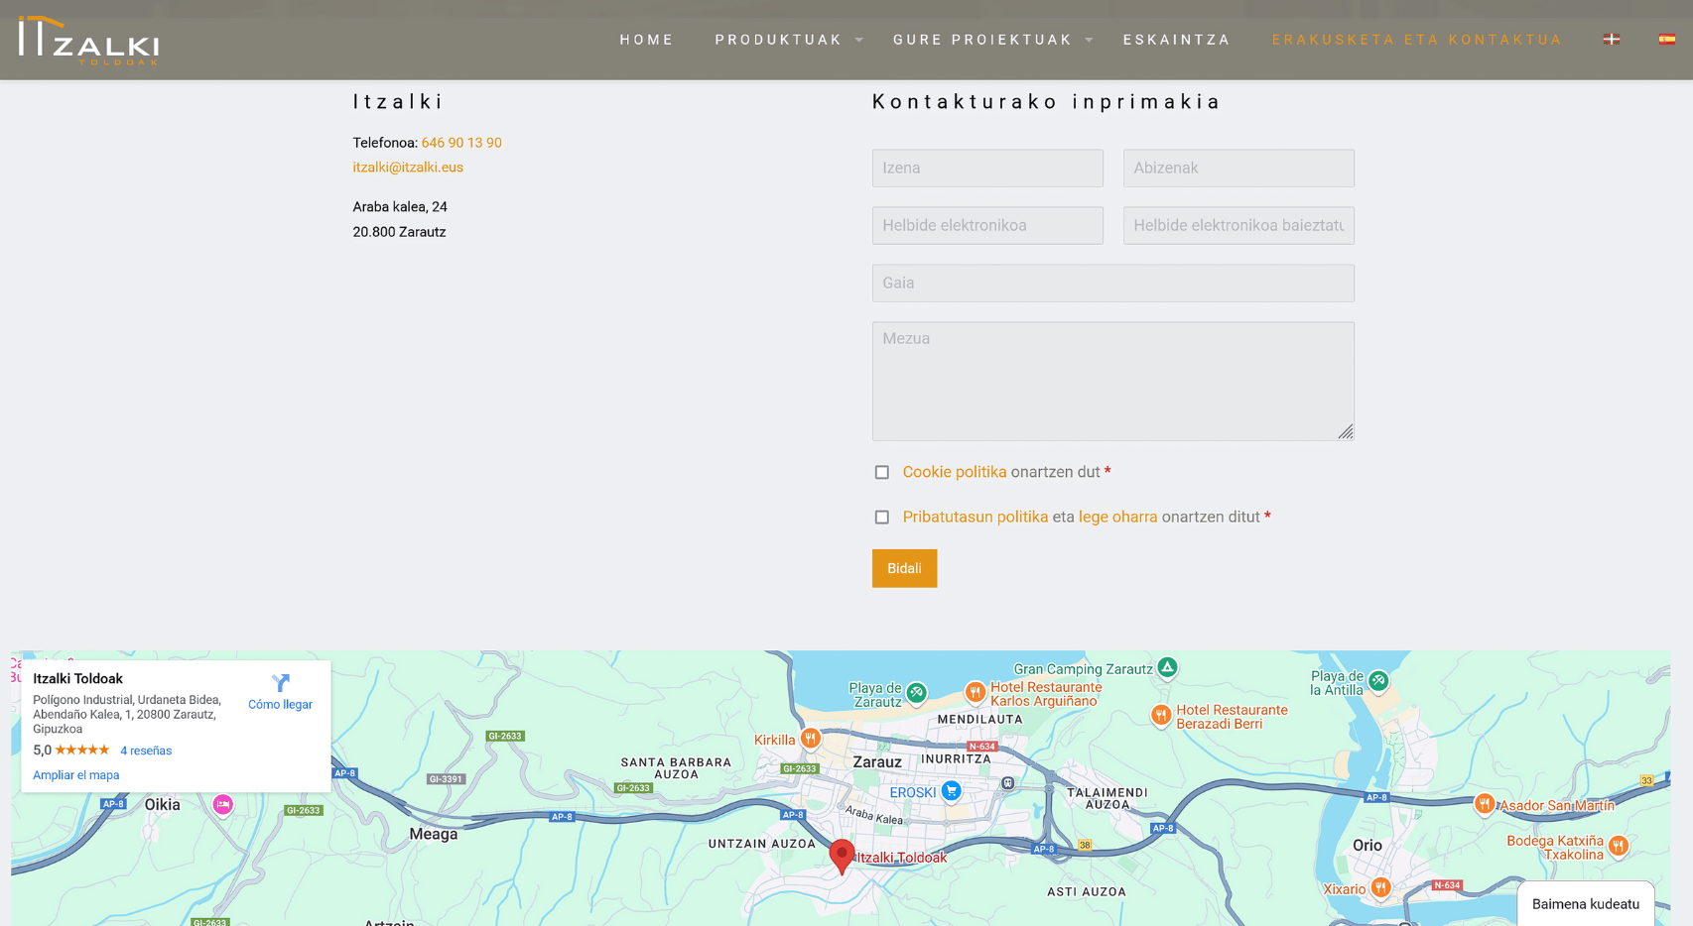The image size is (1693, 926).
Task: Click the EROSKI shopping cart map pin
Action: pos(951,791)
